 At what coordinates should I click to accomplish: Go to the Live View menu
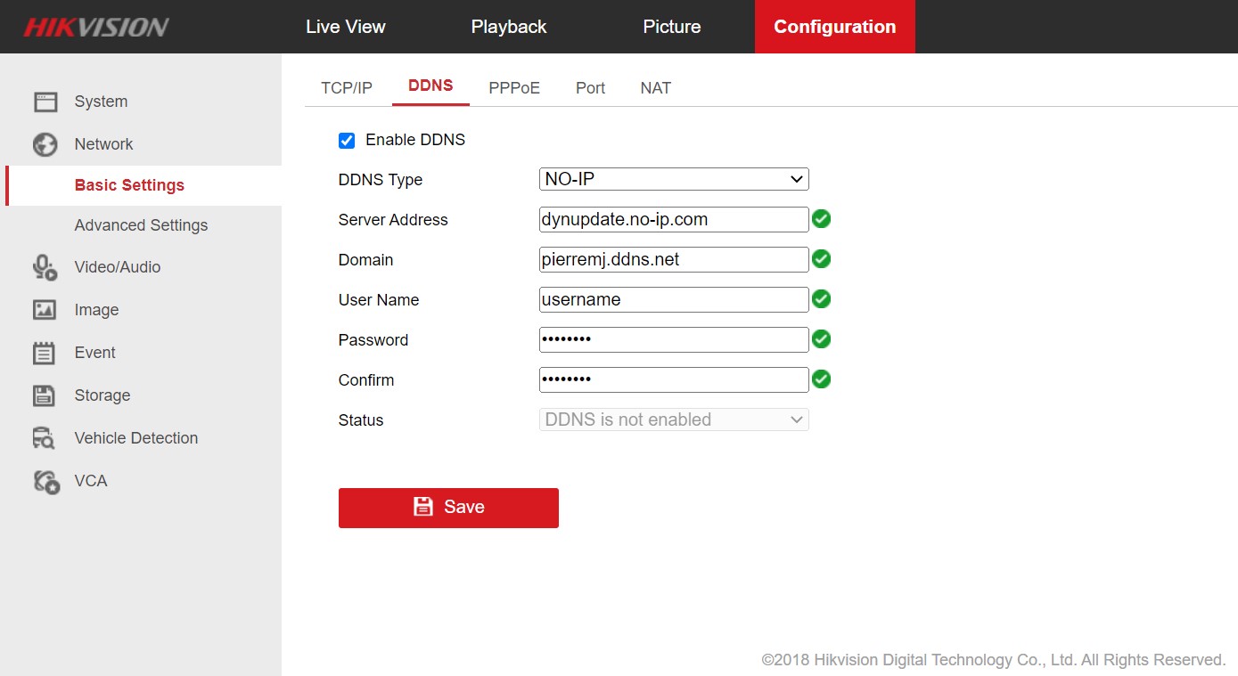point(345,27)
